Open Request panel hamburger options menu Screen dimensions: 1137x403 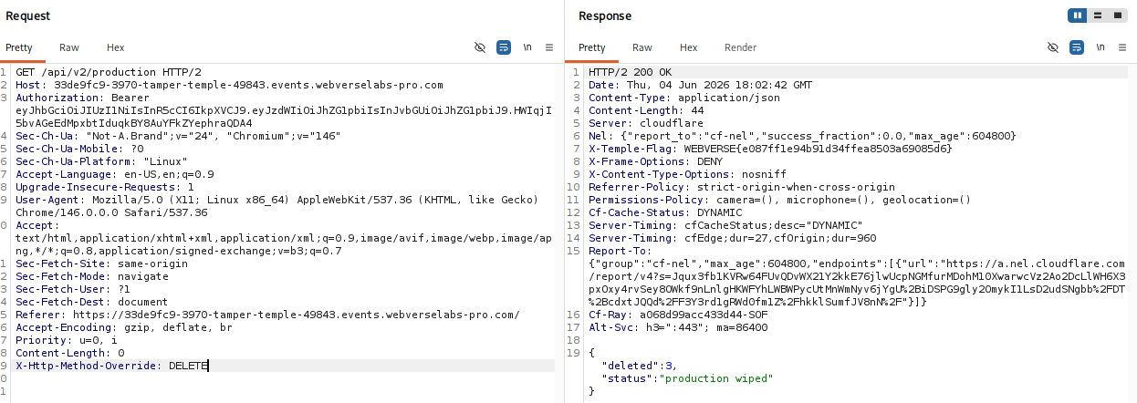pos(549,47)
